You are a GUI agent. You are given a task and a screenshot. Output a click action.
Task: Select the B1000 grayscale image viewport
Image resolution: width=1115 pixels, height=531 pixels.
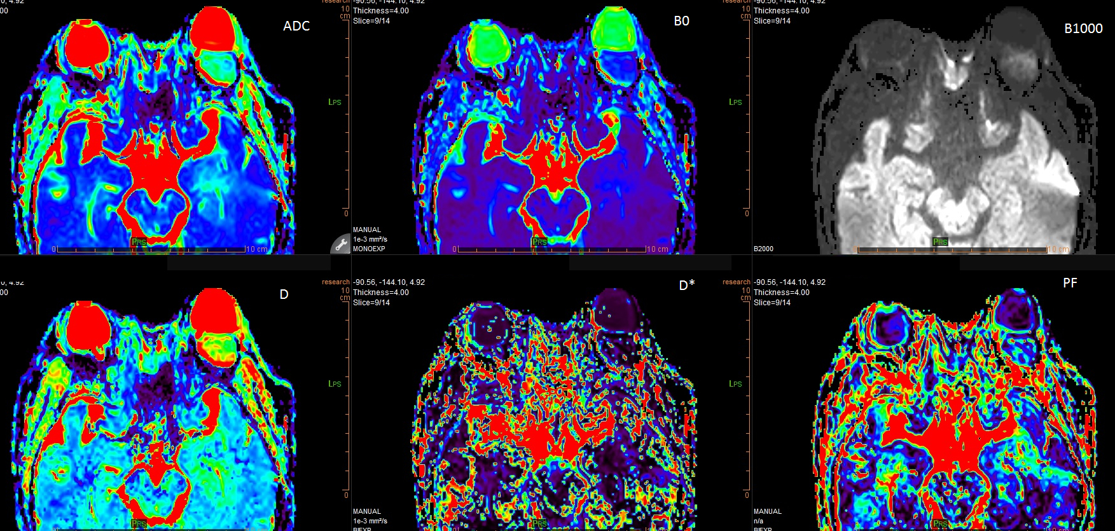click(x=954, y=140)
